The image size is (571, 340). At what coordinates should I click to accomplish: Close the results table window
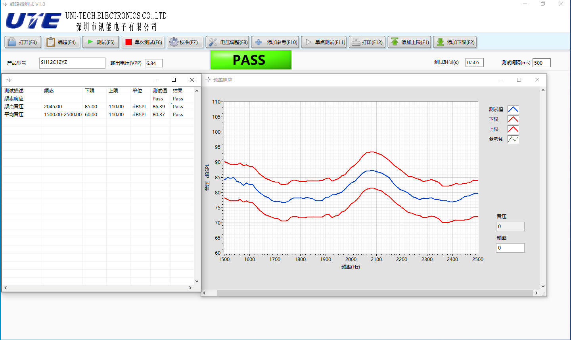tap(192, 80)
